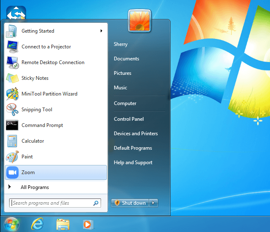Click the All Programs label
Screen dimensions: 270x232
(x=35, y=187)
